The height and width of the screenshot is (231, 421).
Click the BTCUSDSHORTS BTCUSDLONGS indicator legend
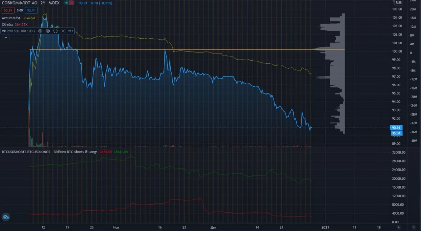click(x=49, y=152)
